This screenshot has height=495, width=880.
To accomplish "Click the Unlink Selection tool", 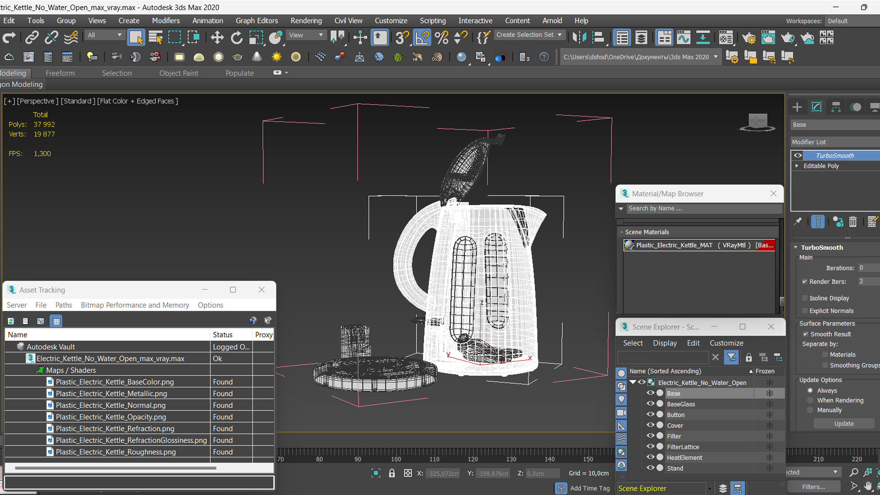I will click(x=51, y=38).
